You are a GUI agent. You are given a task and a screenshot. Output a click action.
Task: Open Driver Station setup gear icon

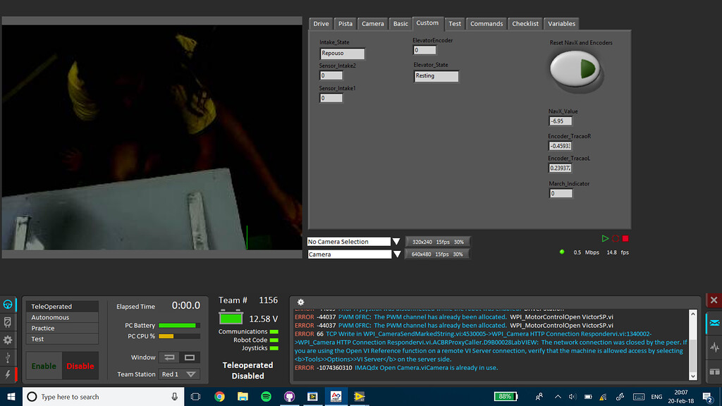[x=8, y=339]
